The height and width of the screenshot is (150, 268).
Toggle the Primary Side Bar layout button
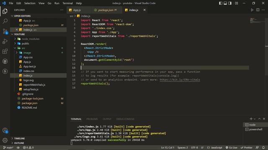221,3
